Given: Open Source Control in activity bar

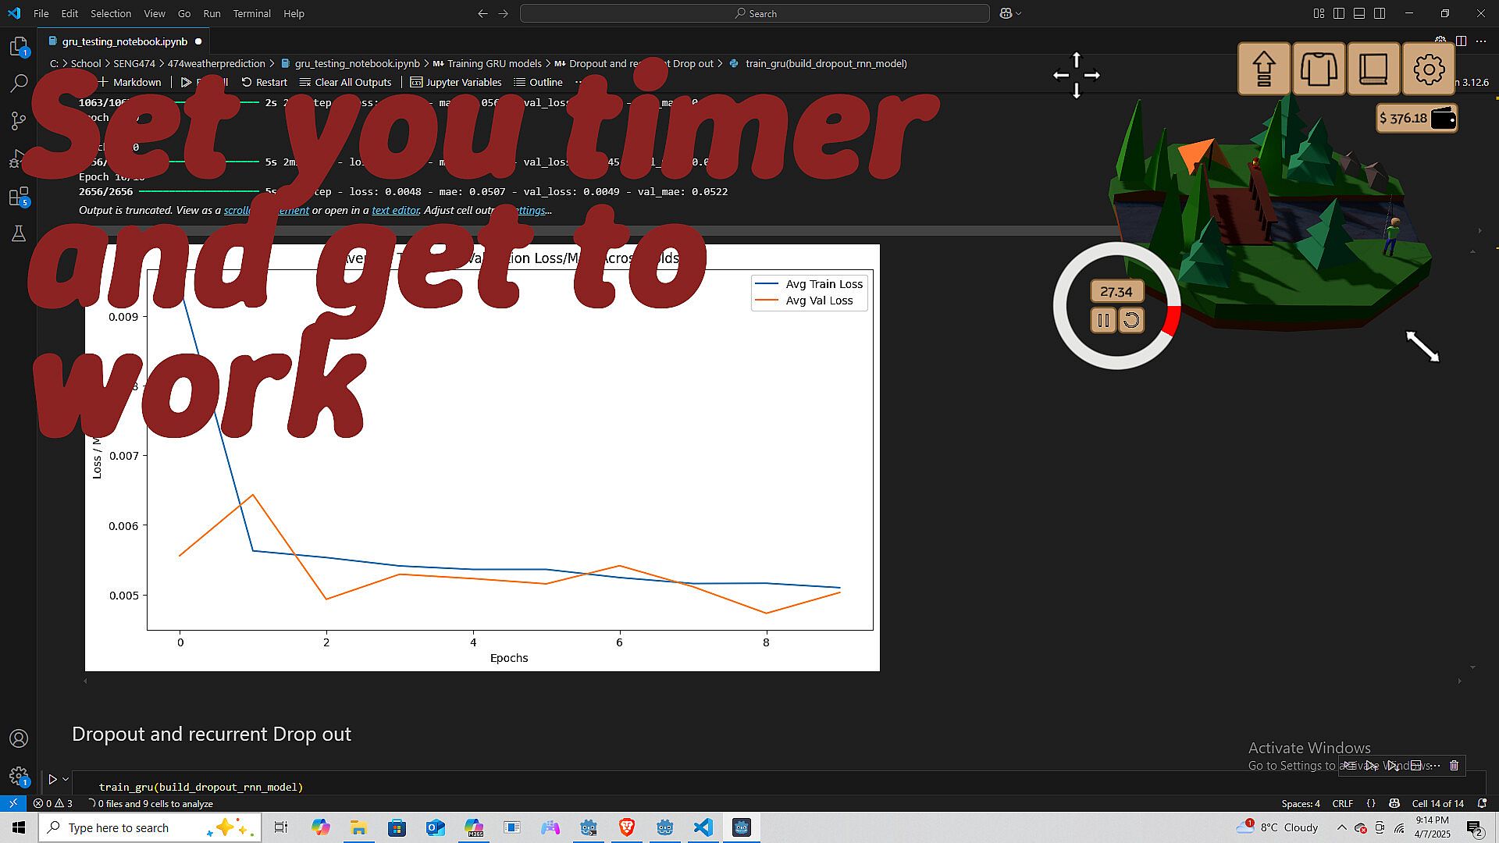Looking at the screenshot, I should (x=19, y=121).
